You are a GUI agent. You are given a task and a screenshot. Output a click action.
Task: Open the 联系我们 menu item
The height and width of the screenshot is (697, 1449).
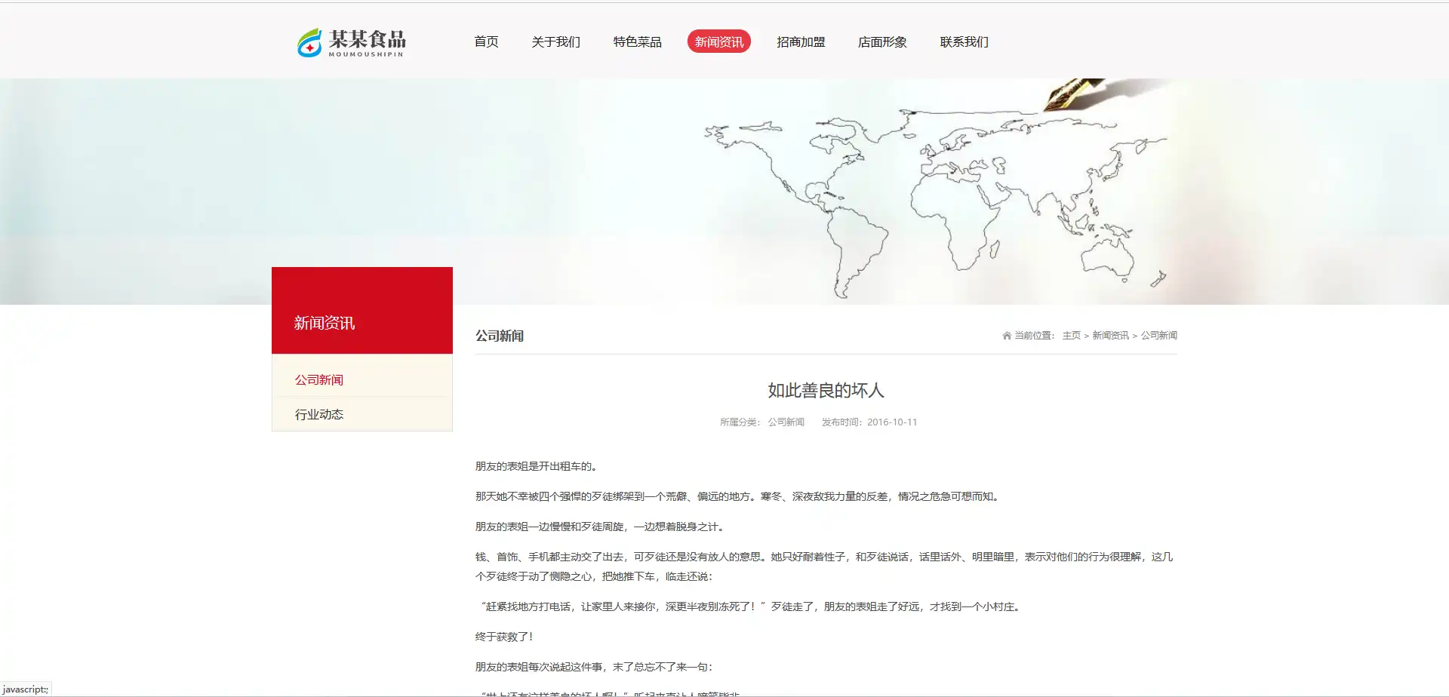[x=964, y=41]
